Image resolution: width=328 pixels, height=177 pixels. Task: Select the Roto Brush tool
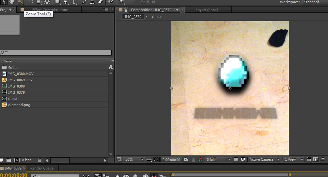[111, 2]
